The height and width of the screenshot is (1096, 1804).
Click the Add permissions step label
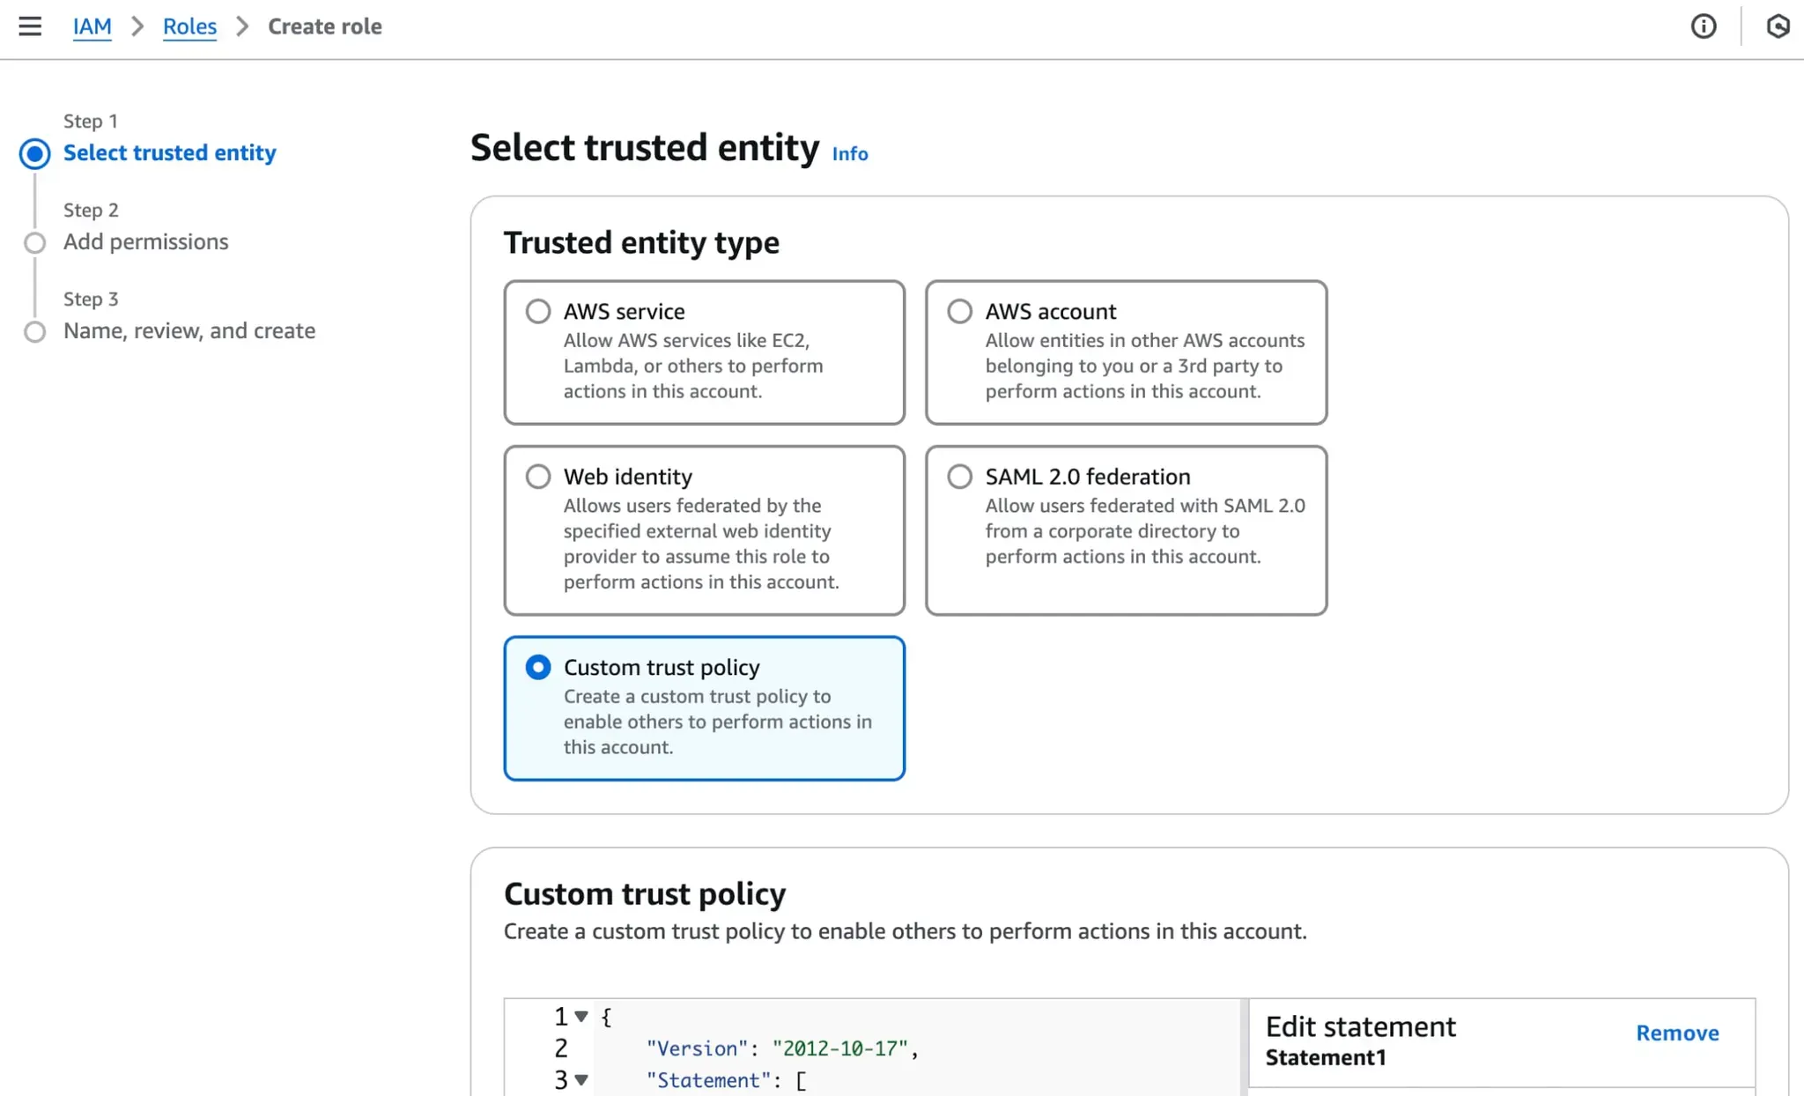point(145,241)
